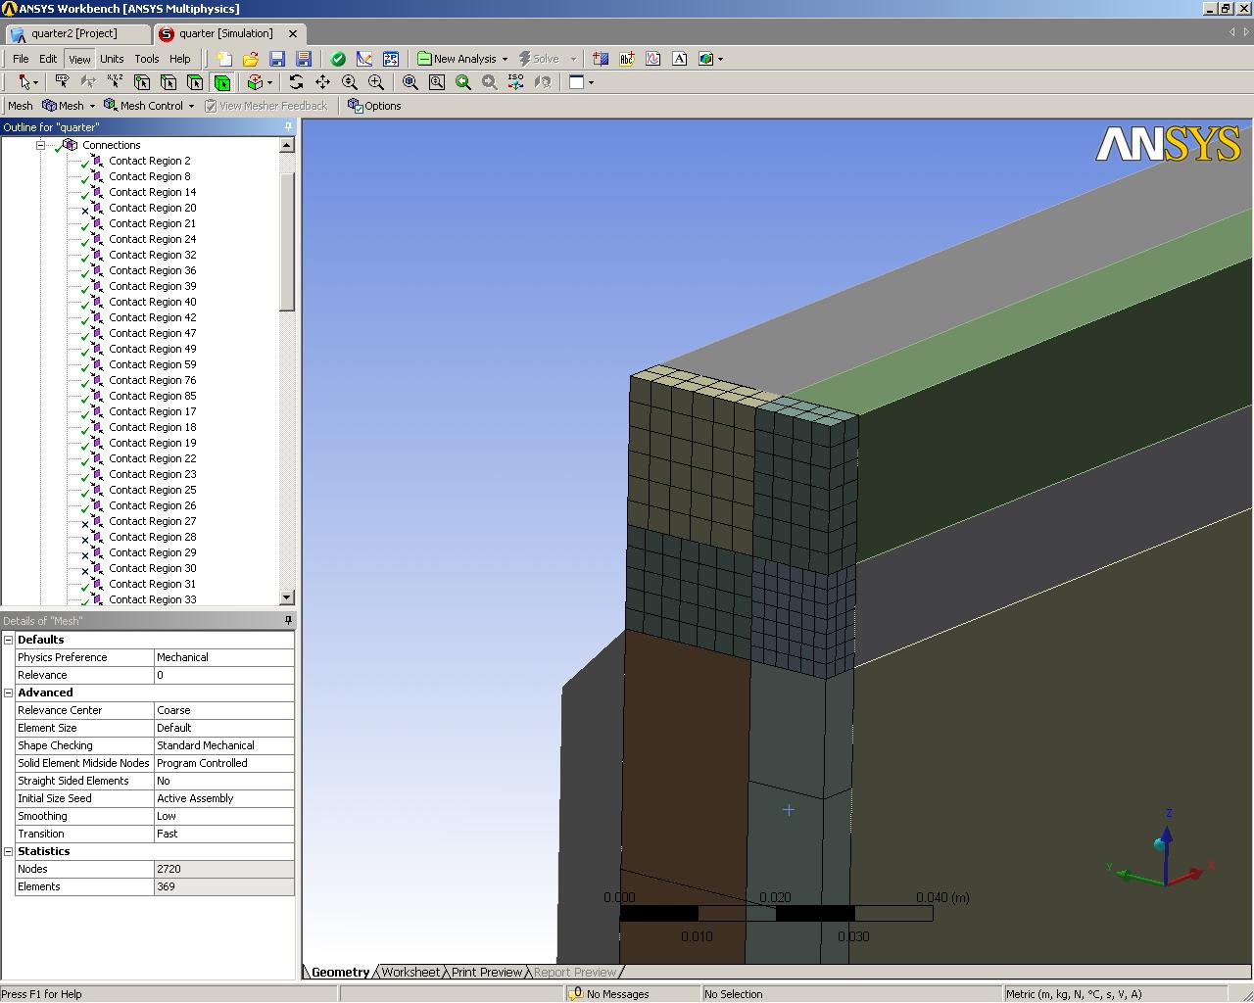1254x1003 pixels.
Task: Pin the Details of Mesh panel
Action: coord(288,621)
